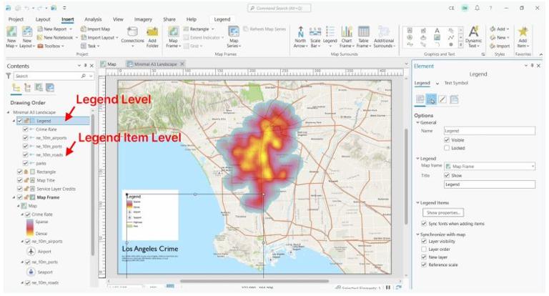
Task: Click the Dynamic Text icon
Action: pyautogui.click(x=473, y=32)
